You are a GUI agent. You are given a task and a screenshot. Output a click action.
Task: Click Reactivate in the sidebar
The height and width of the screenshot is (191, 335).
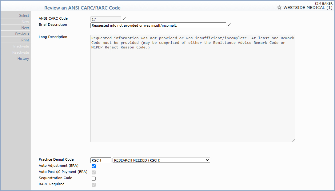(21, 52)
